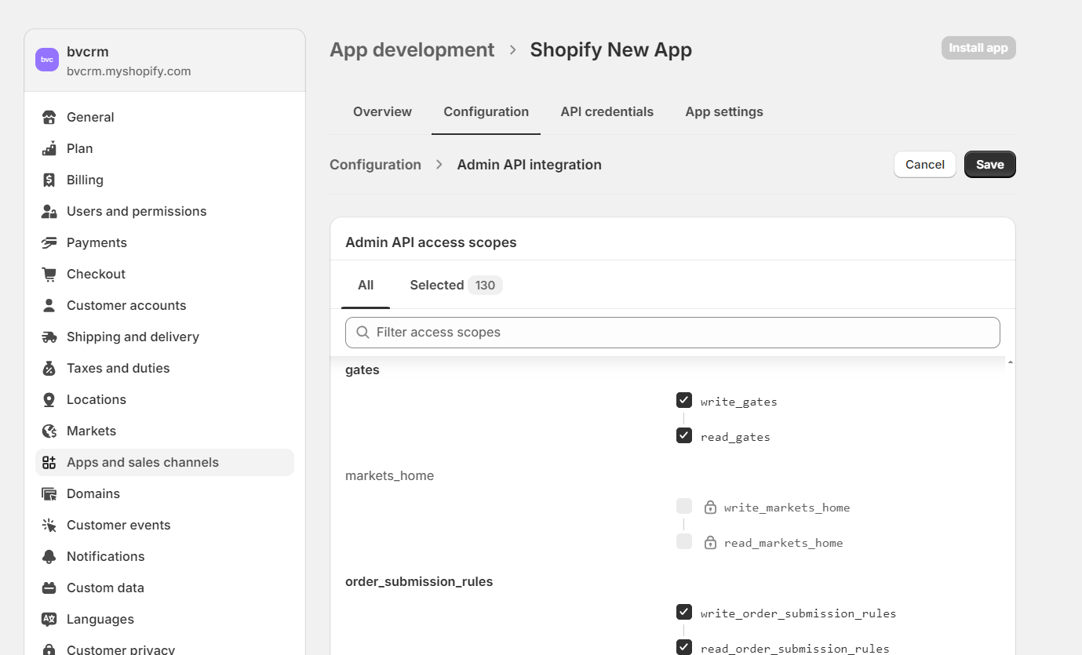Click the Customer events cursor icon

coord(49,526)
